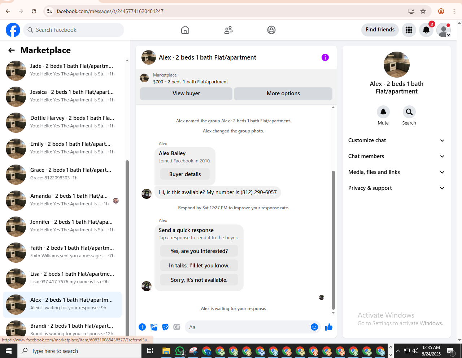
Task: Click the Facebook logo icon
Action: (x=13, y=30)
